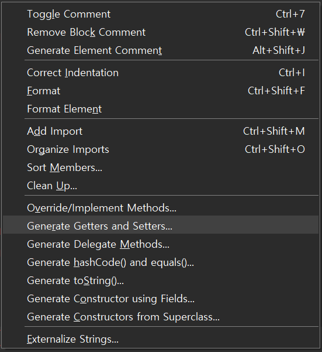
Task: Select Add Import item
Action: pos(161,131)
